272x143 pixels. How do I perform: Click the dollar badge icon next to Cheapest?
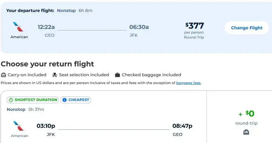pyautogui.click(x=65, y=100)
